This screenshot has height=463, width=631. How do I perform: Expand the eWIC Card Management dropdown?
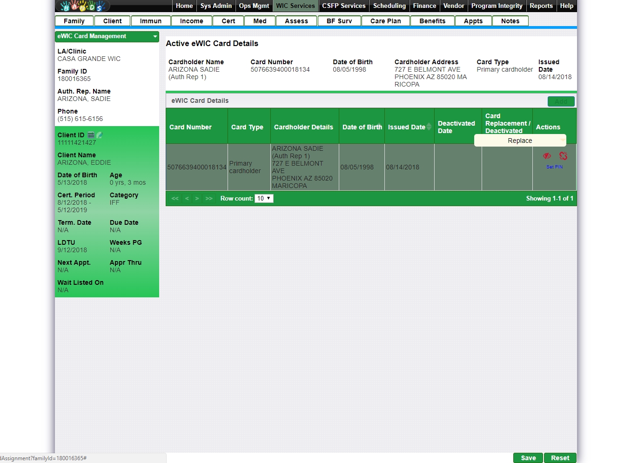pyautogui.click(x=155, y=36)
